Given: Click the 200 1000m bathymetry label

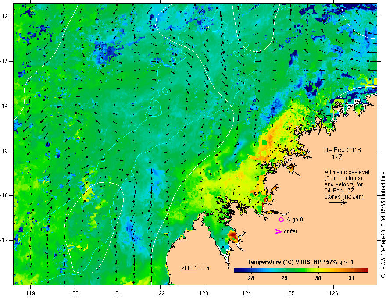Looking at the screenshot, I should [196, 268].
